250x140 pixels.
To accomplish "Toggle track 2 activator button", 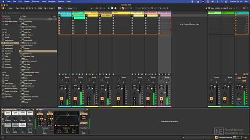I will pyautogui.click(x=75, y=98).
